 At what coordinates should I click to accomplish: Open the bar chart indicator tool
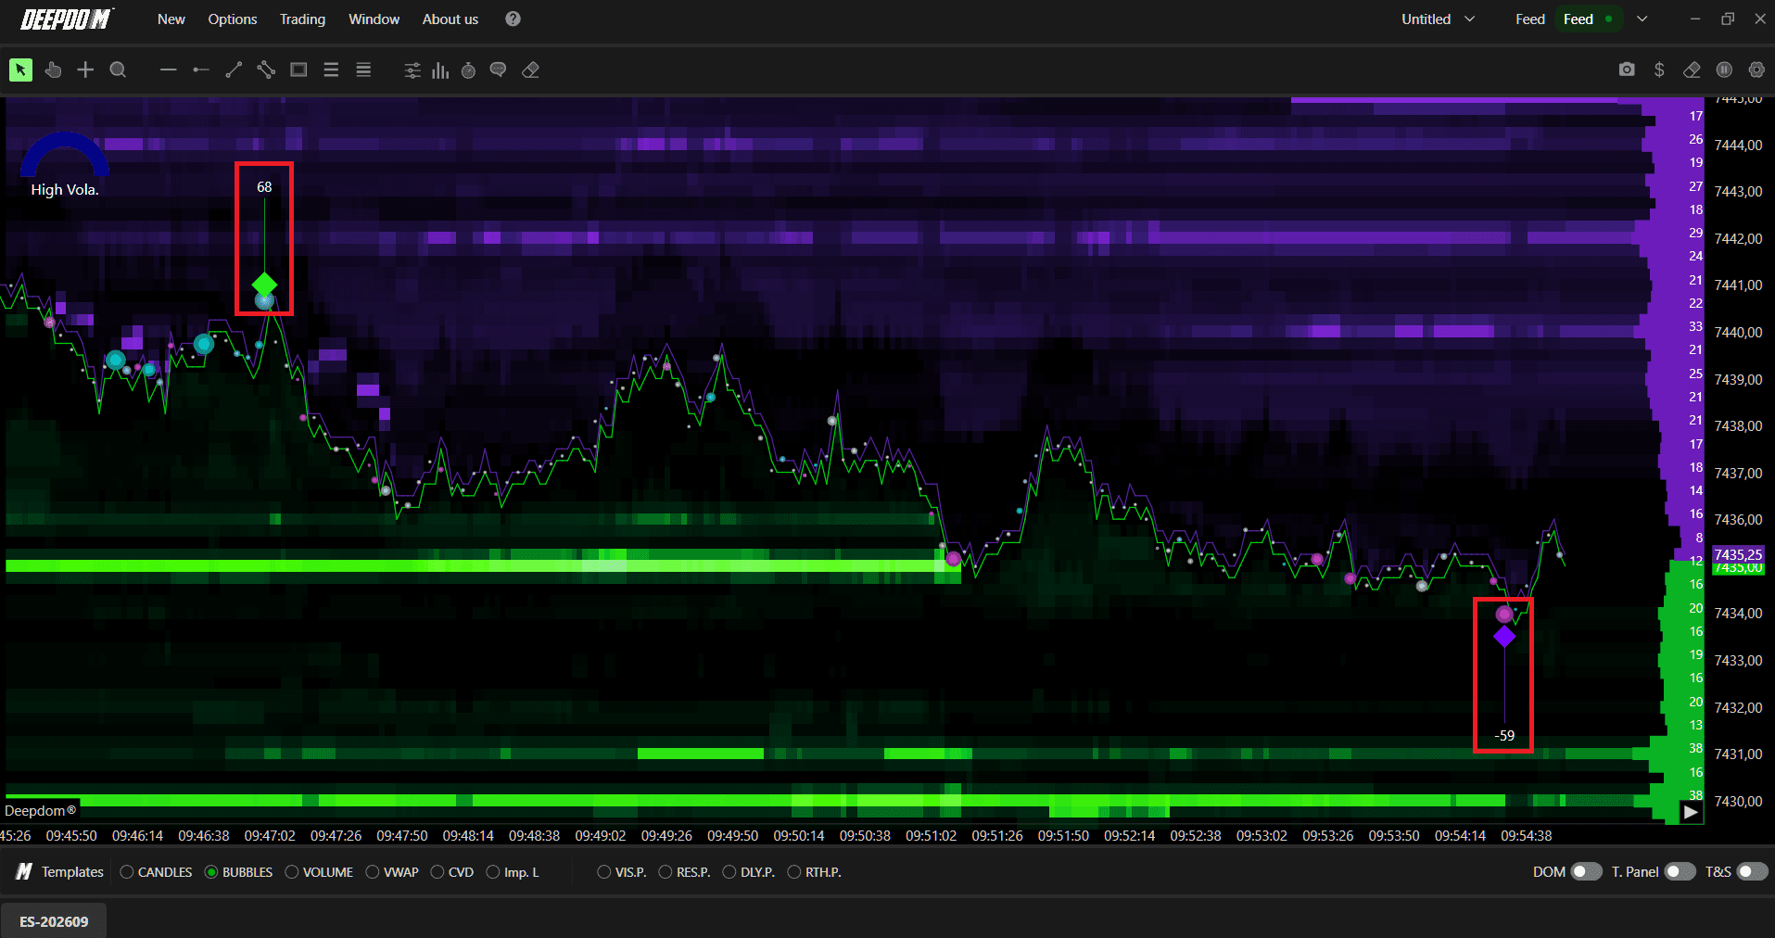click(x=440, y=70)
